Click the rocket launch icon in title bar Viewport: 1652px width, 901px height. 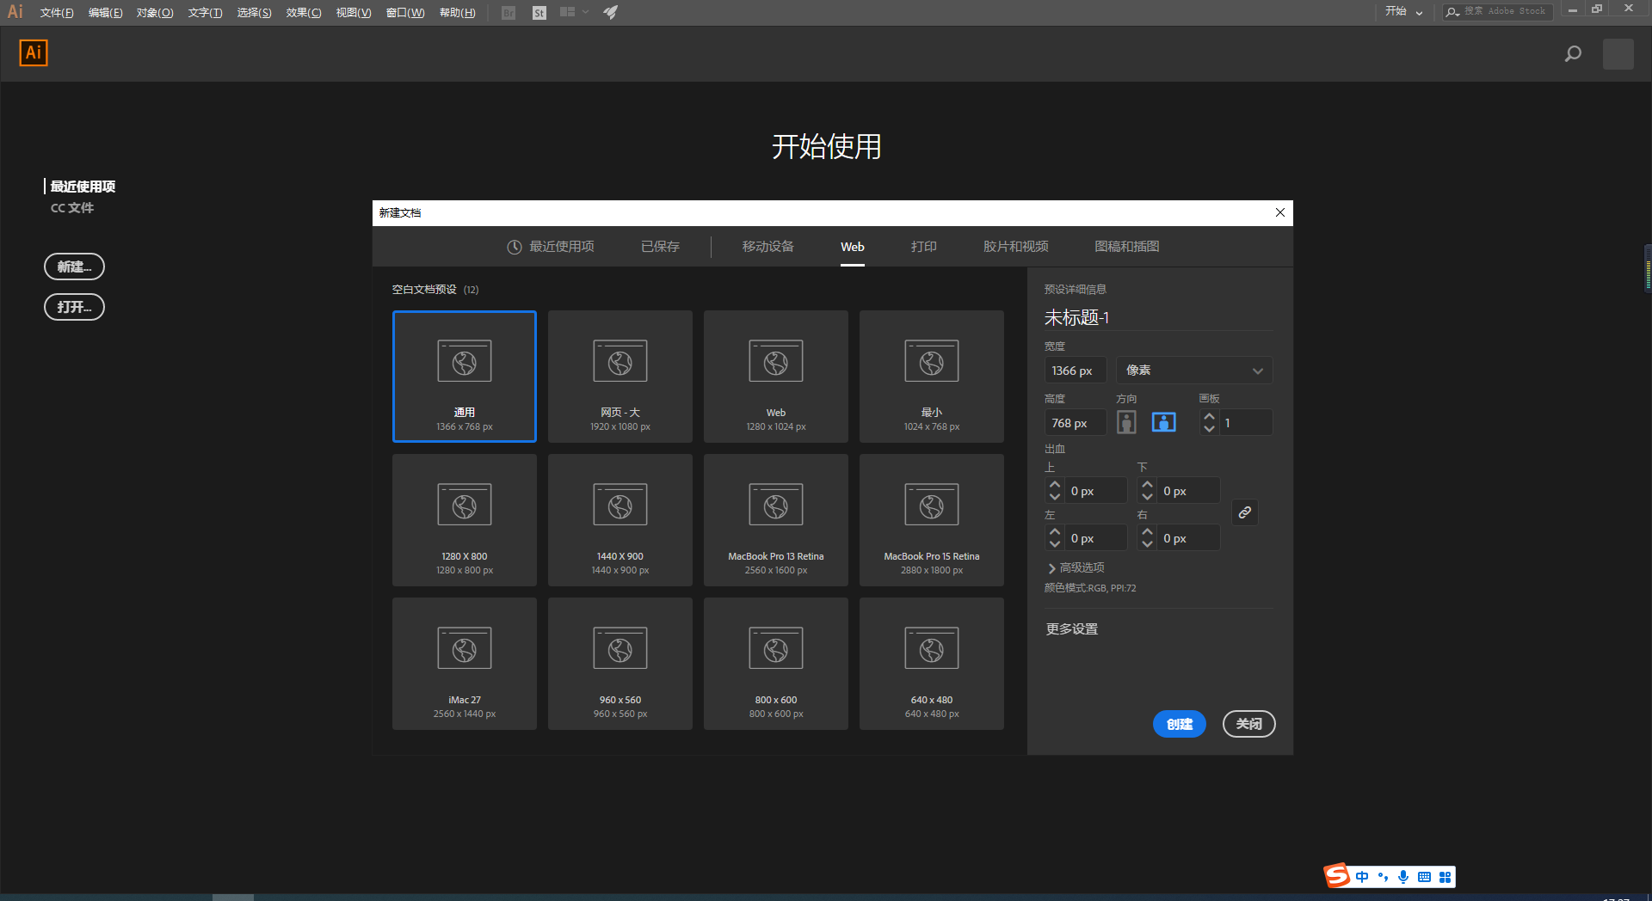(x=610, y=12)
